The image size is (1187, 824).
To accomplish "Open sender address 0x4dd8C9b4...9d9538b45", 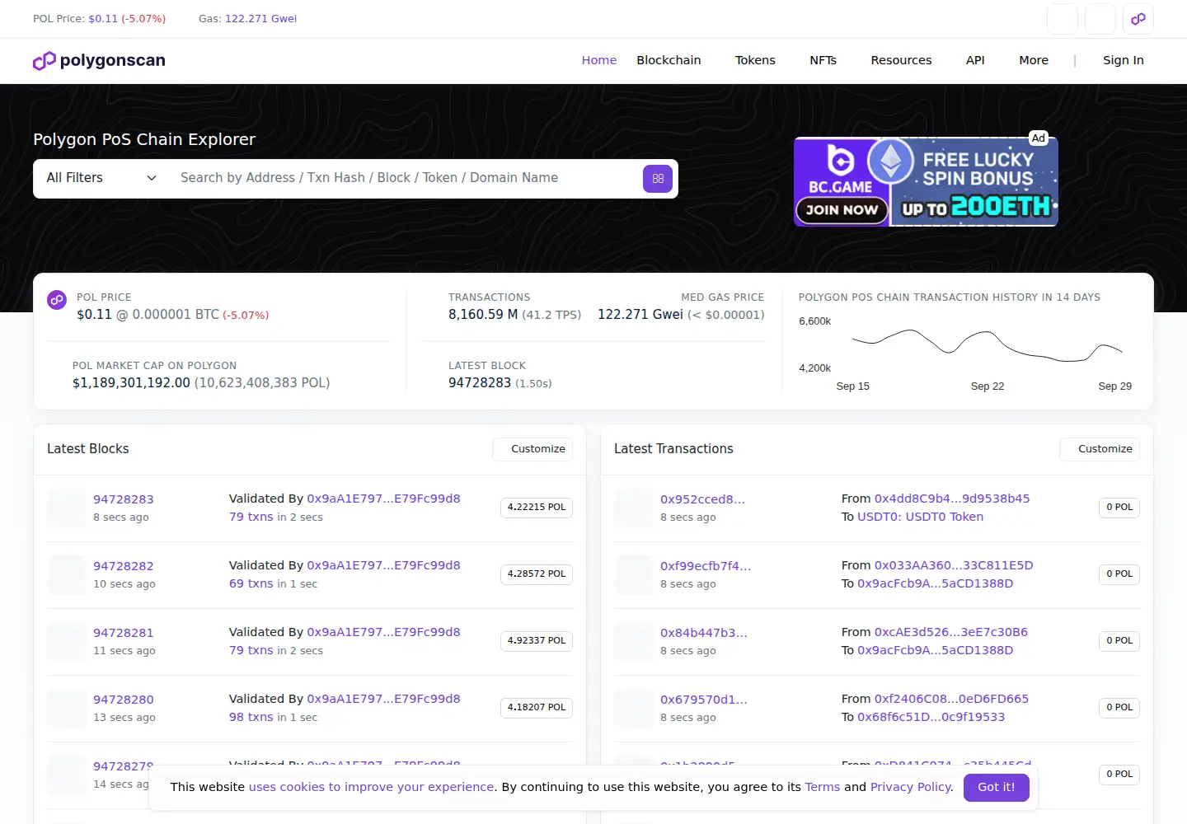I will (x=952, y=499).
